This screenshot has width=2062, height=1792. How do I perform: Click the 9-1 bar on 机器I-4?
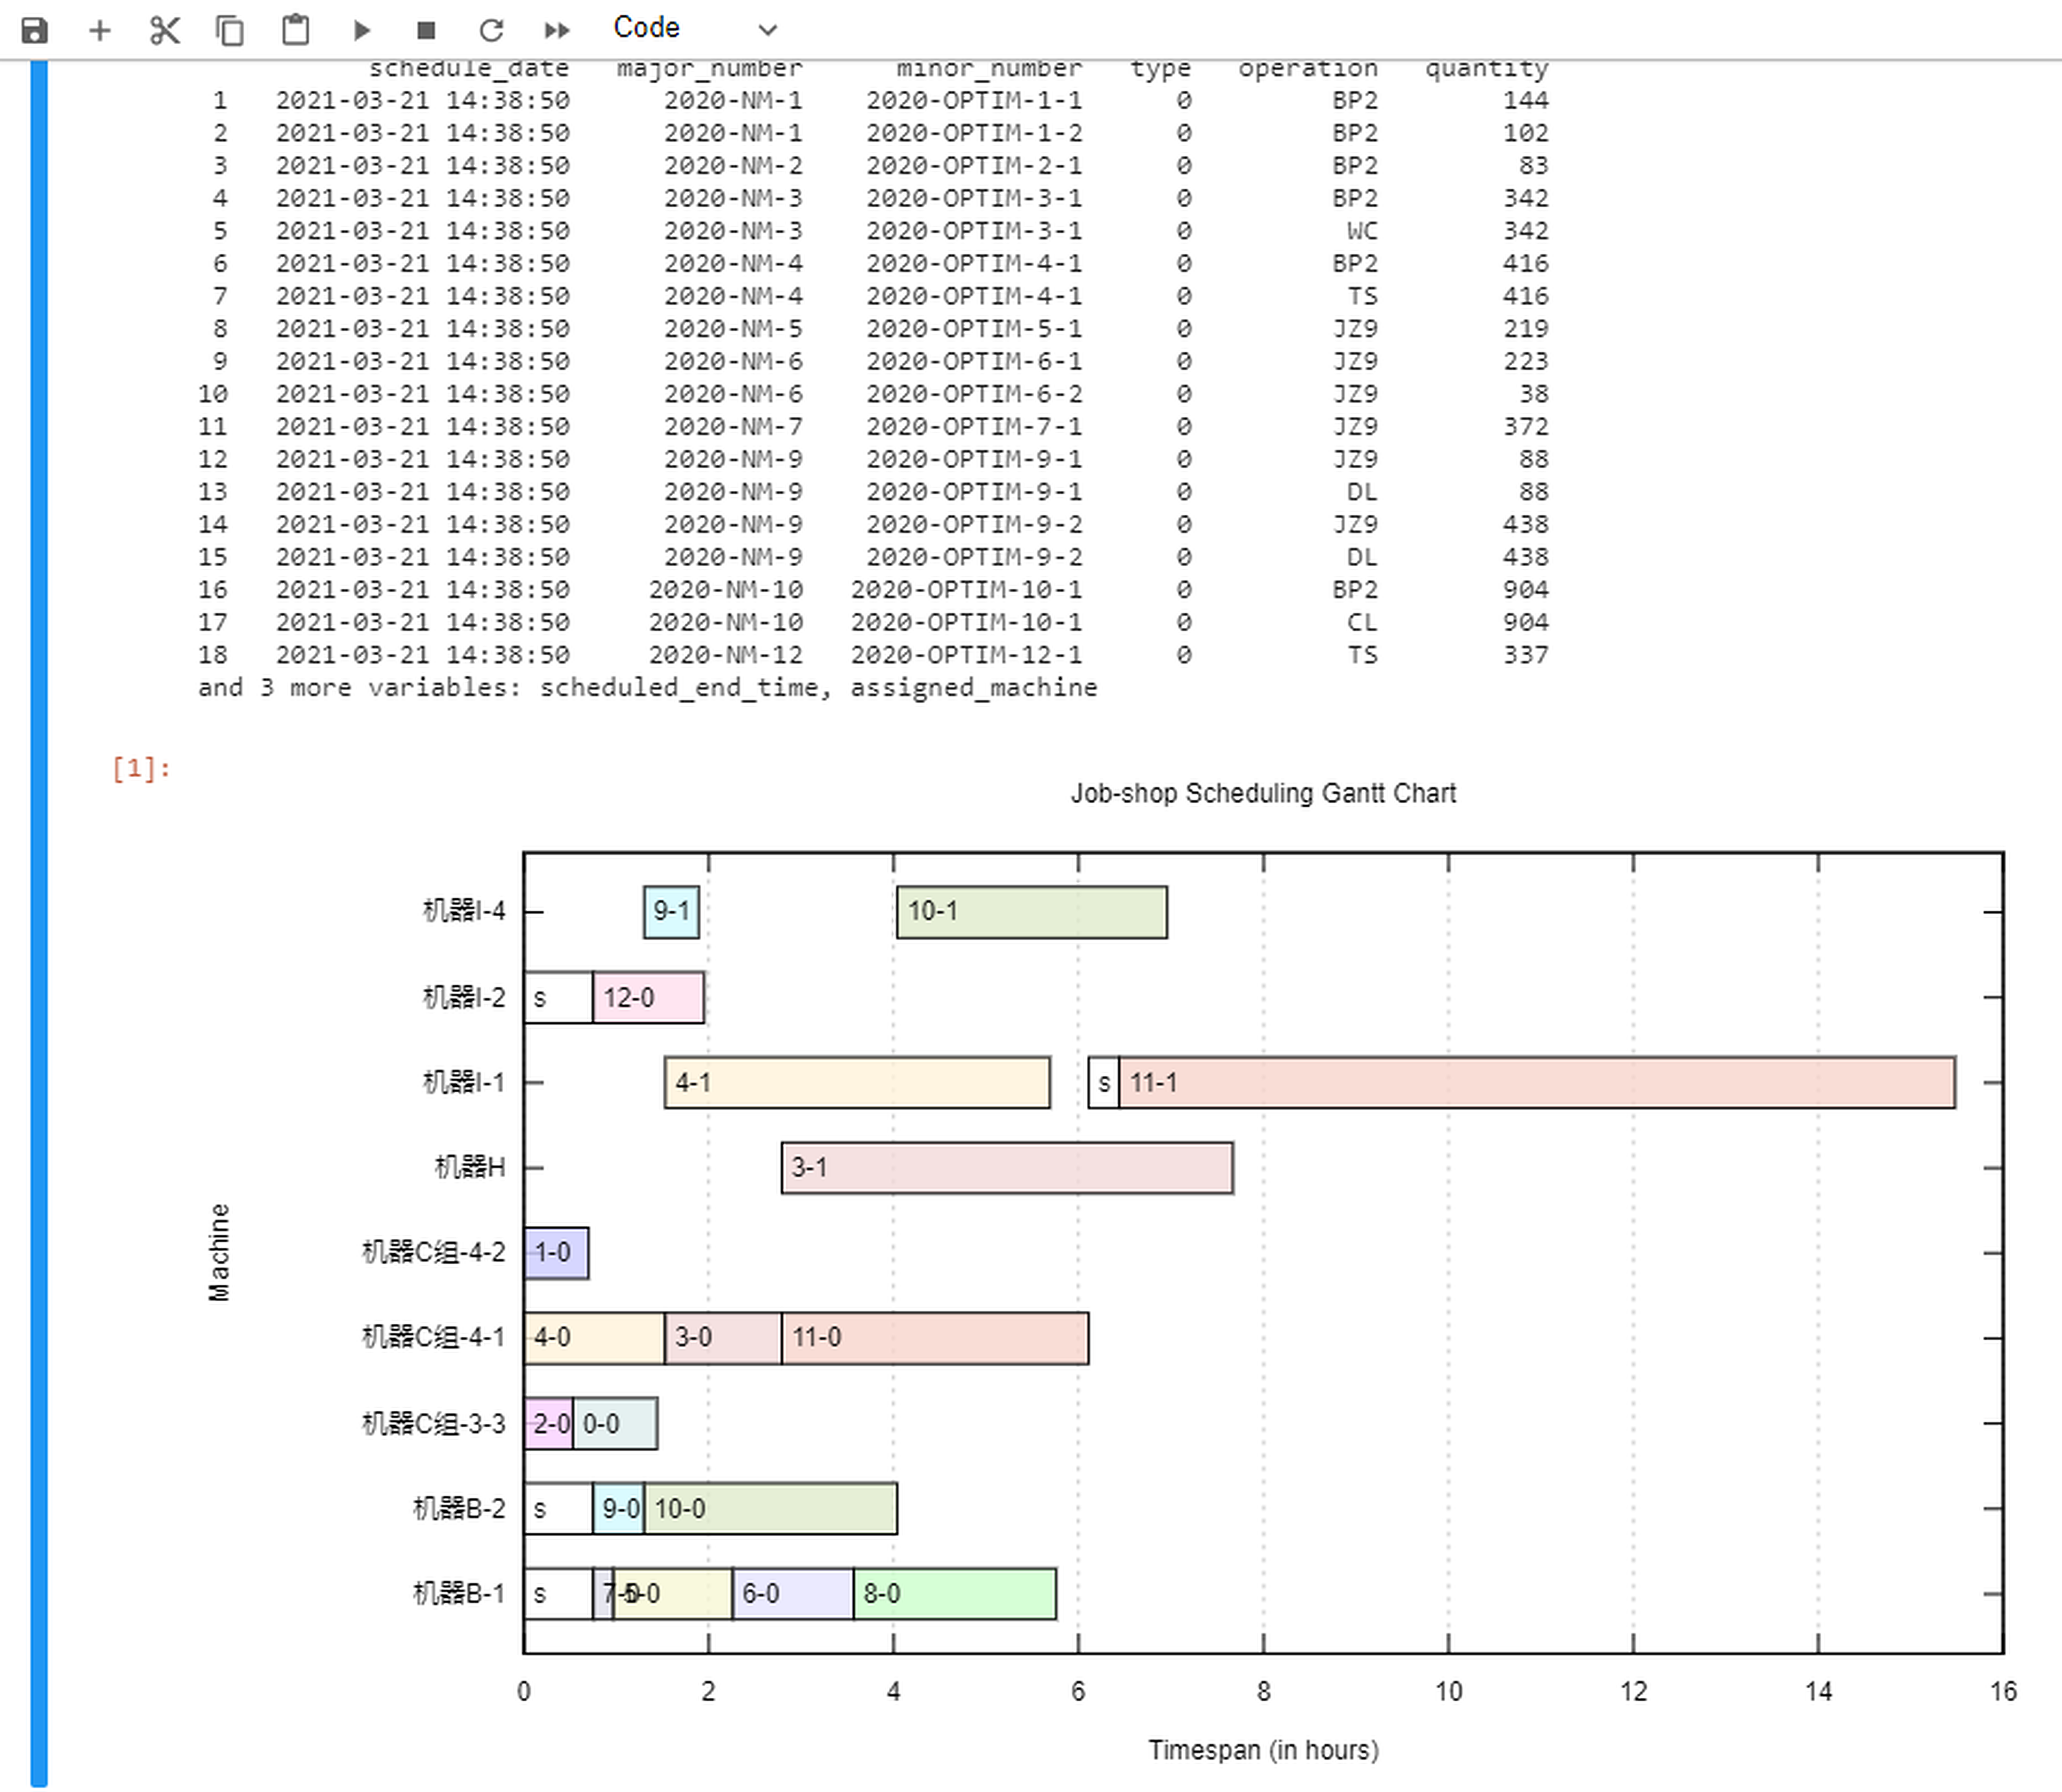671,911
